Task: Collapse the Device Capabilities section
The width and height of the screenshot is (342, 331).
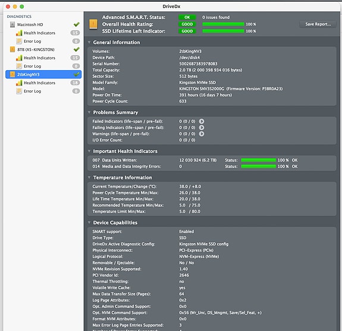Action: pos(89,222)
